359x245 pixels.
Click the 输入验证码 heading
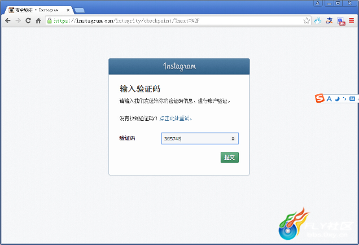140,88
